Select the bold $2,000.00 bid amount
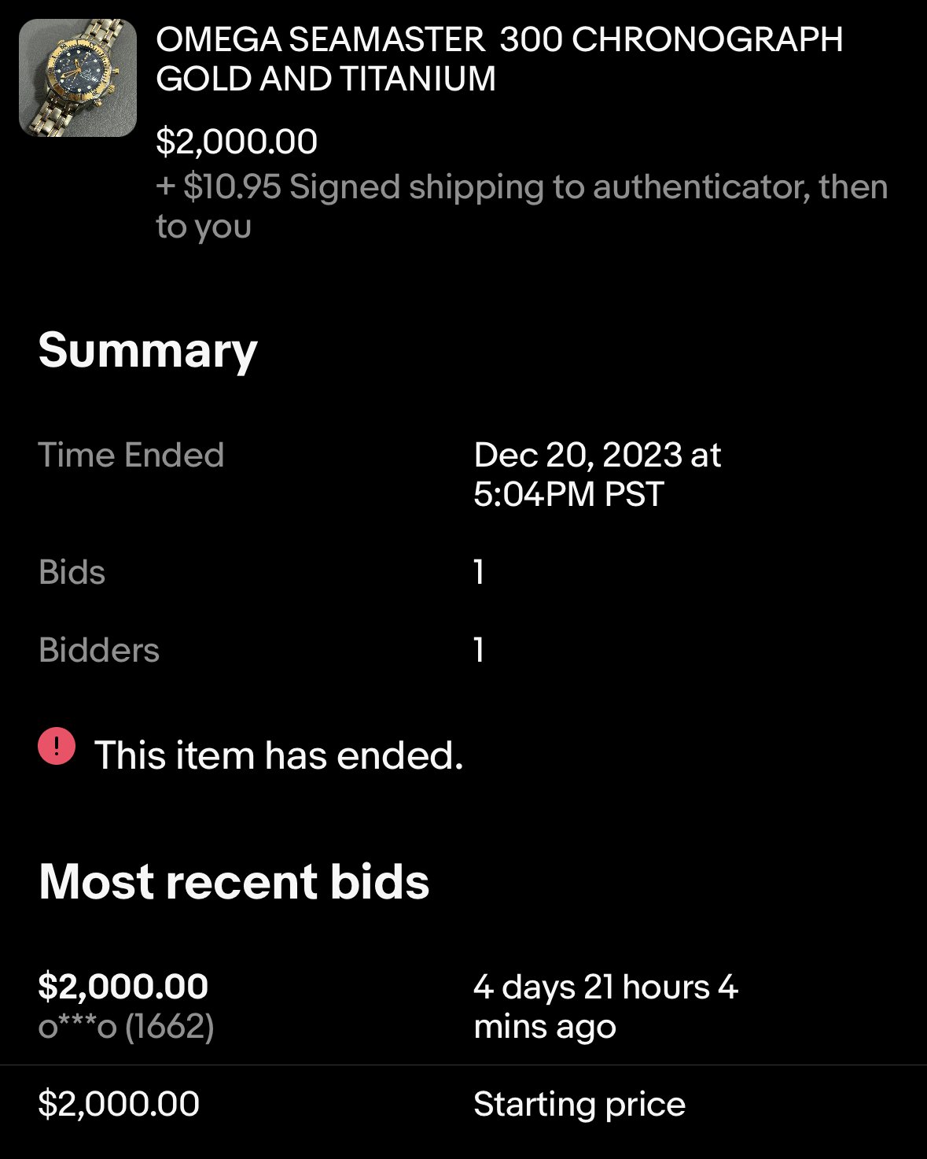Viewport: 927px width, 1159px height. (x=123, y=986)
